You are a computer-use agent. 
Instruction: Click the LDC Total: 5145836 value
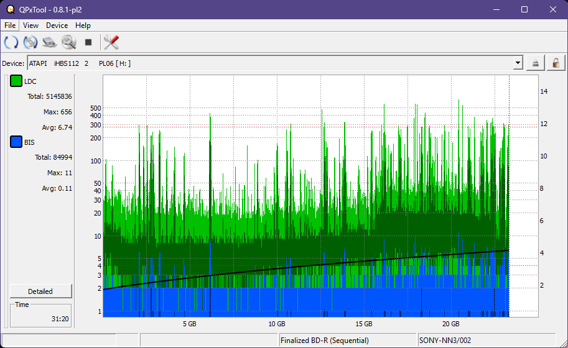coord(50,96)
